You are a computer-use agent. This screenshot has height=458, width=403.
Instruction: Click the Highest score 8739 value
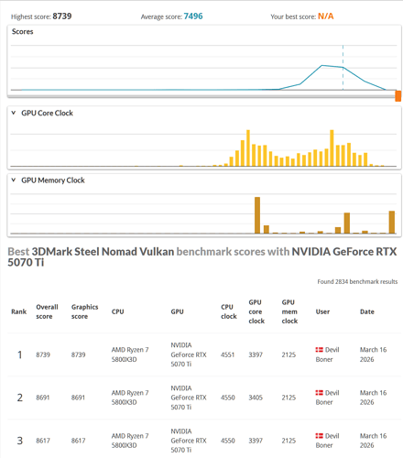62,16
